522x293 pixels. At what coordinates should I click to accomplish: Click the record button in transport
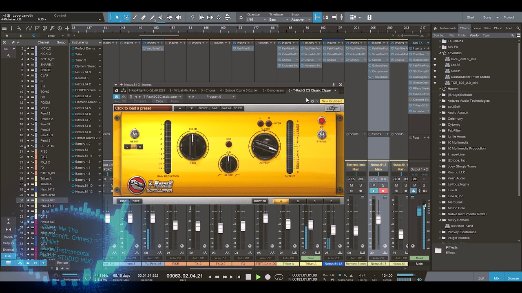coord(268,277)
